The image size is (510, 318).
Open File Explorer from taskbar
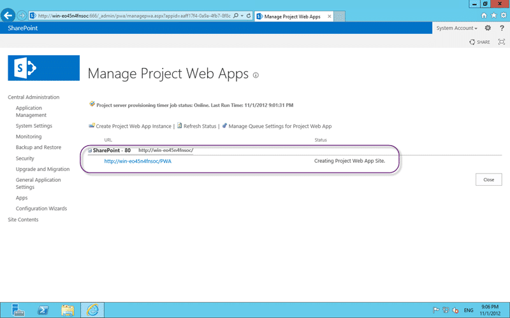pyautogui.click(x=68, y=310)
